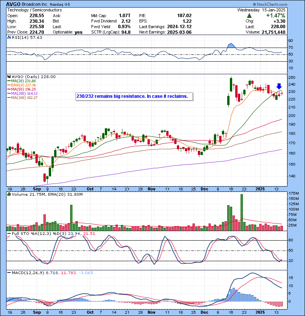Click the RSI(14) 57.63 label
305x316 pixels.
(27, 37)
